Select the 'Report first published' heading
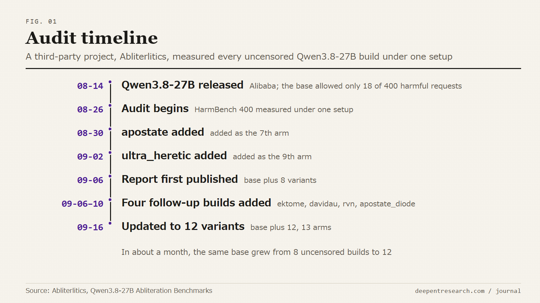This screenshot has width=540, height=303. (x=180, y=179)
